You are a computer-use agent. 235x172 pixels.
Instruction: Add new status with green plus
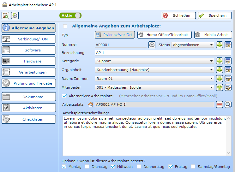coord(220,45)
